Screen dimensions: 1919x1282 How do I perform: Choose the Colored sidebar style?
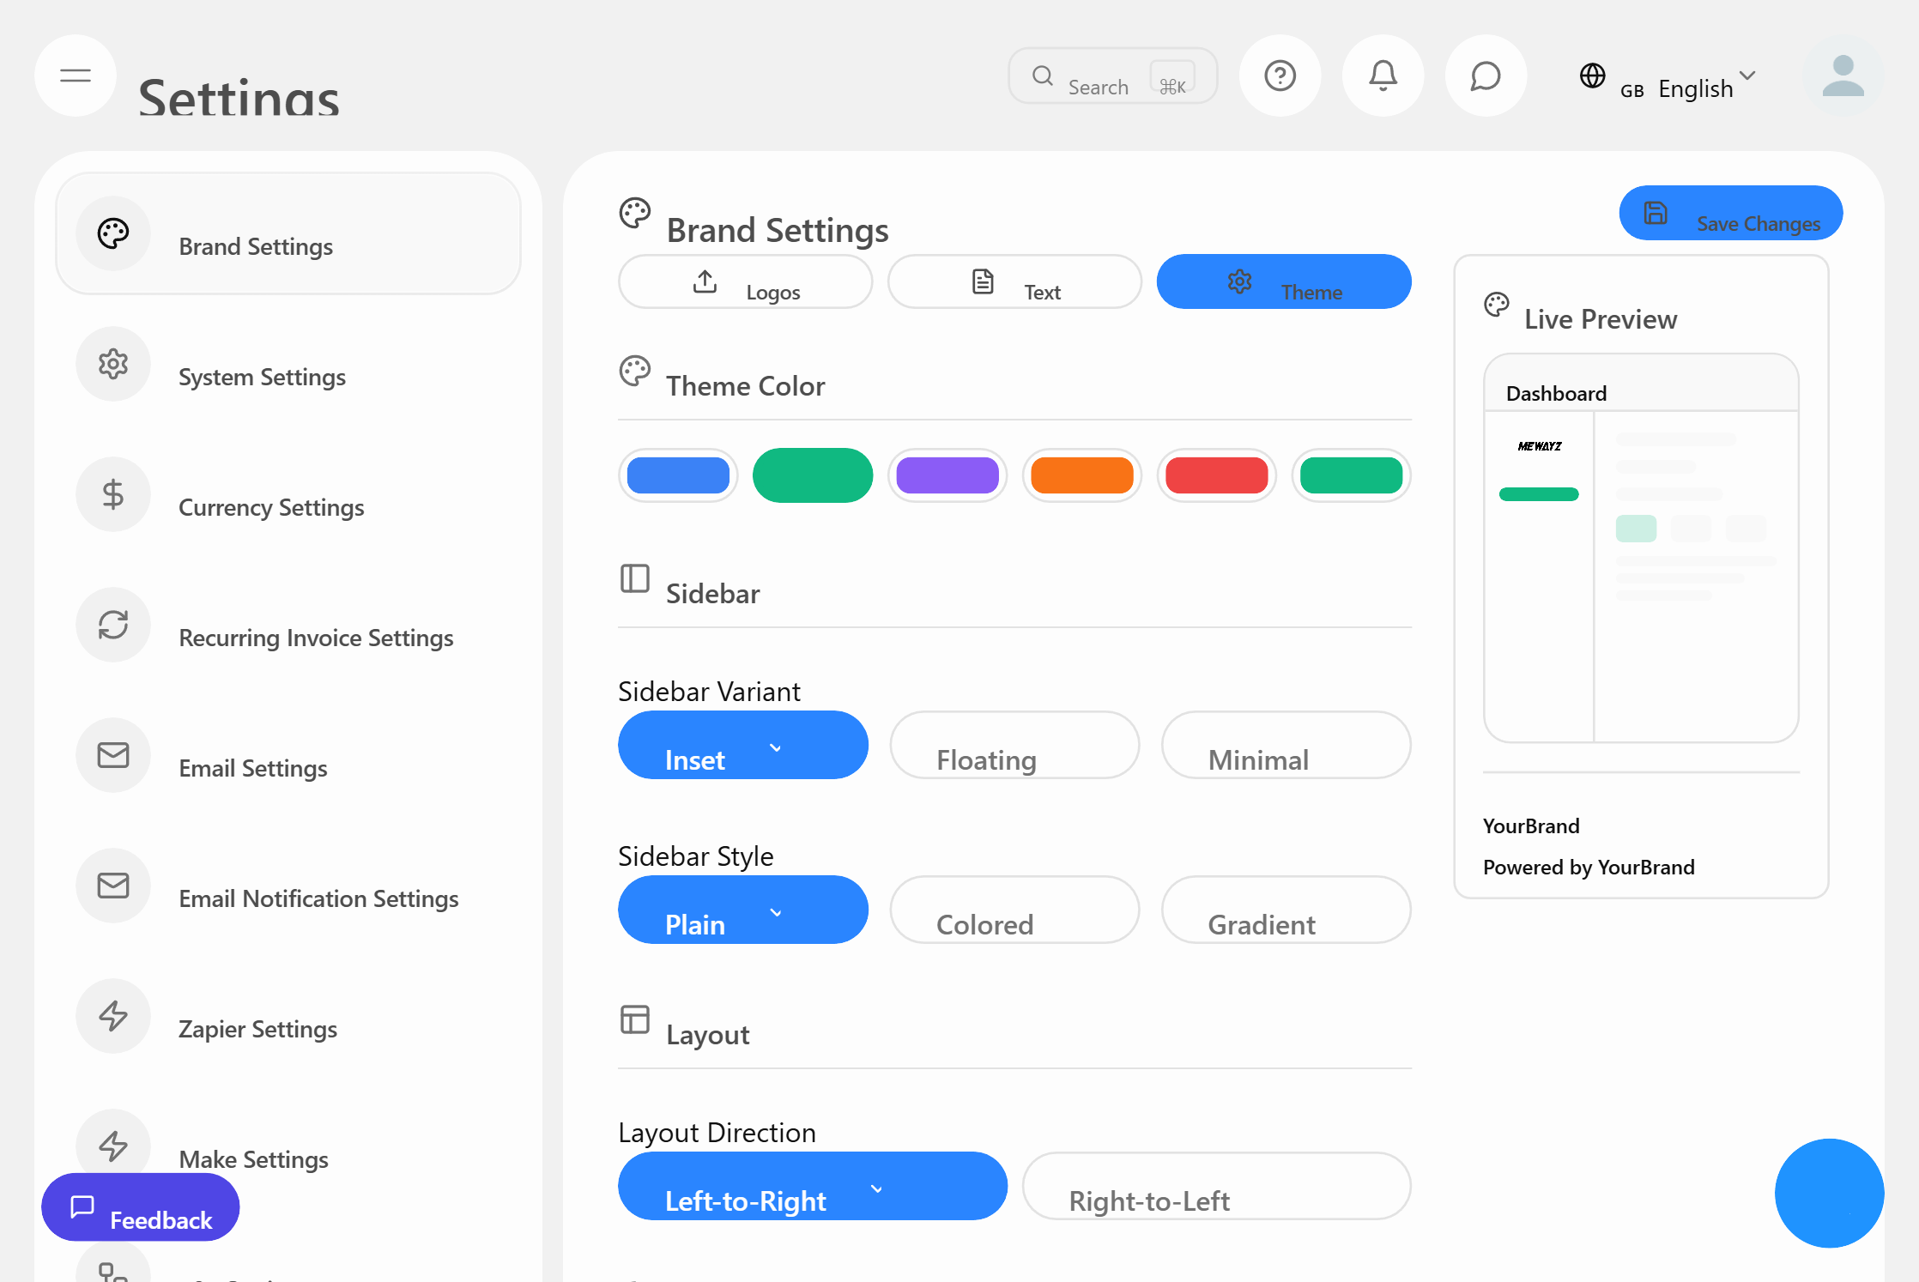click(x=1014, y=910)
